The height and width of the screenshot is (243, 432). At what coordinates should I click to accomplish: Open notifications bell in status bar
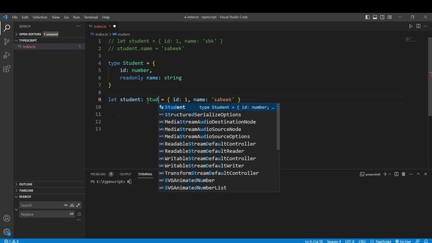[x=426, y=241]
